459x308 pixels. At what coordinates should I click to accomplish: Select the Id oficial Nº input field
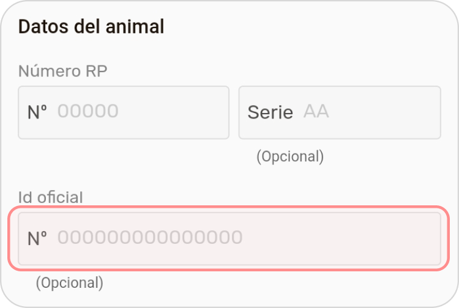pos(229,238)
